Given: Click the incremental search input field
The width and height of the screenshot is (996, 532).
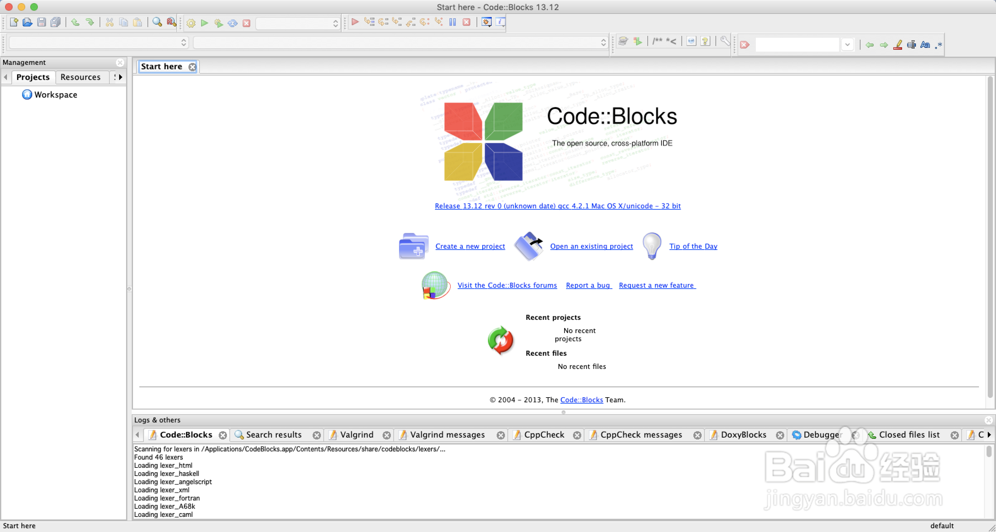Looking at the screenshot, I should tap(797, 45).
